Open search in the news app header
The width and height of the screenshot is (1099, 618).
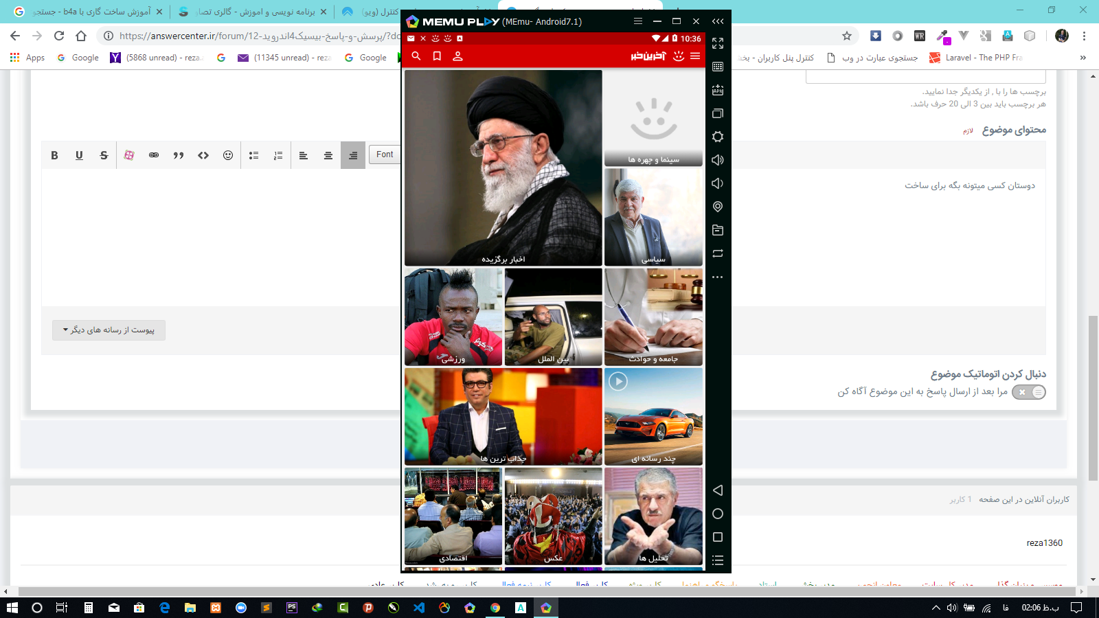[416, 56]
